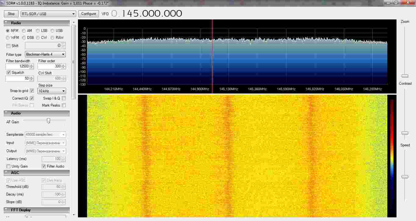
Task: Open the Filter type dropdown
Action: (45, 54)
